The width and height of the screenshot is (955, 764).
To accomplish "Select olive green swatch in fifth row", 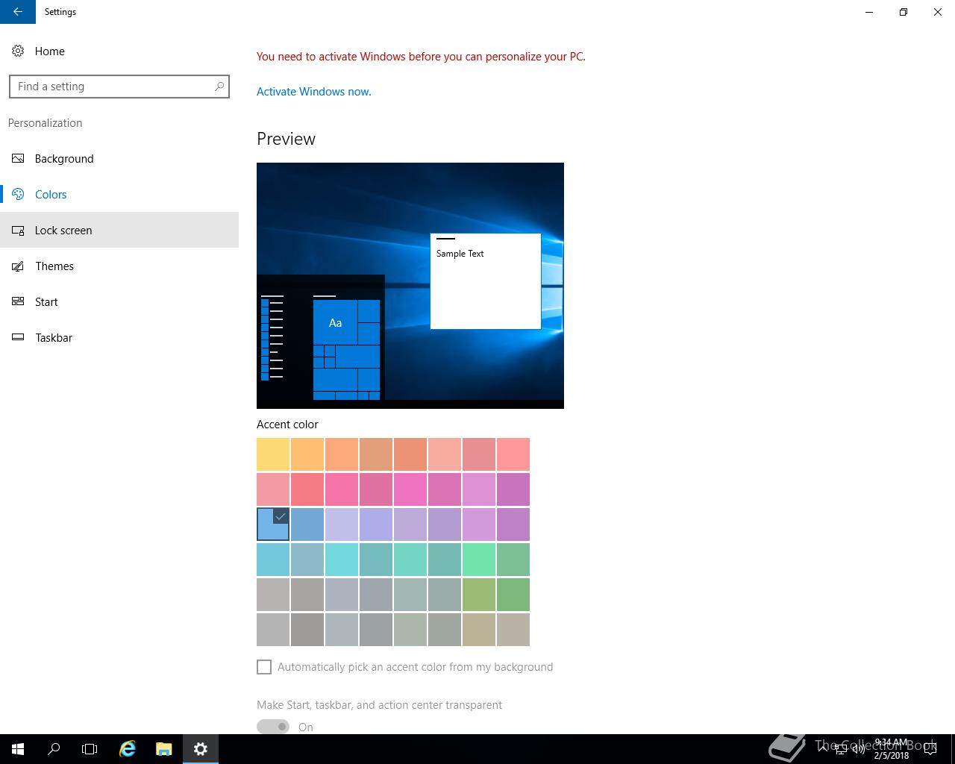I will point(479,594).
